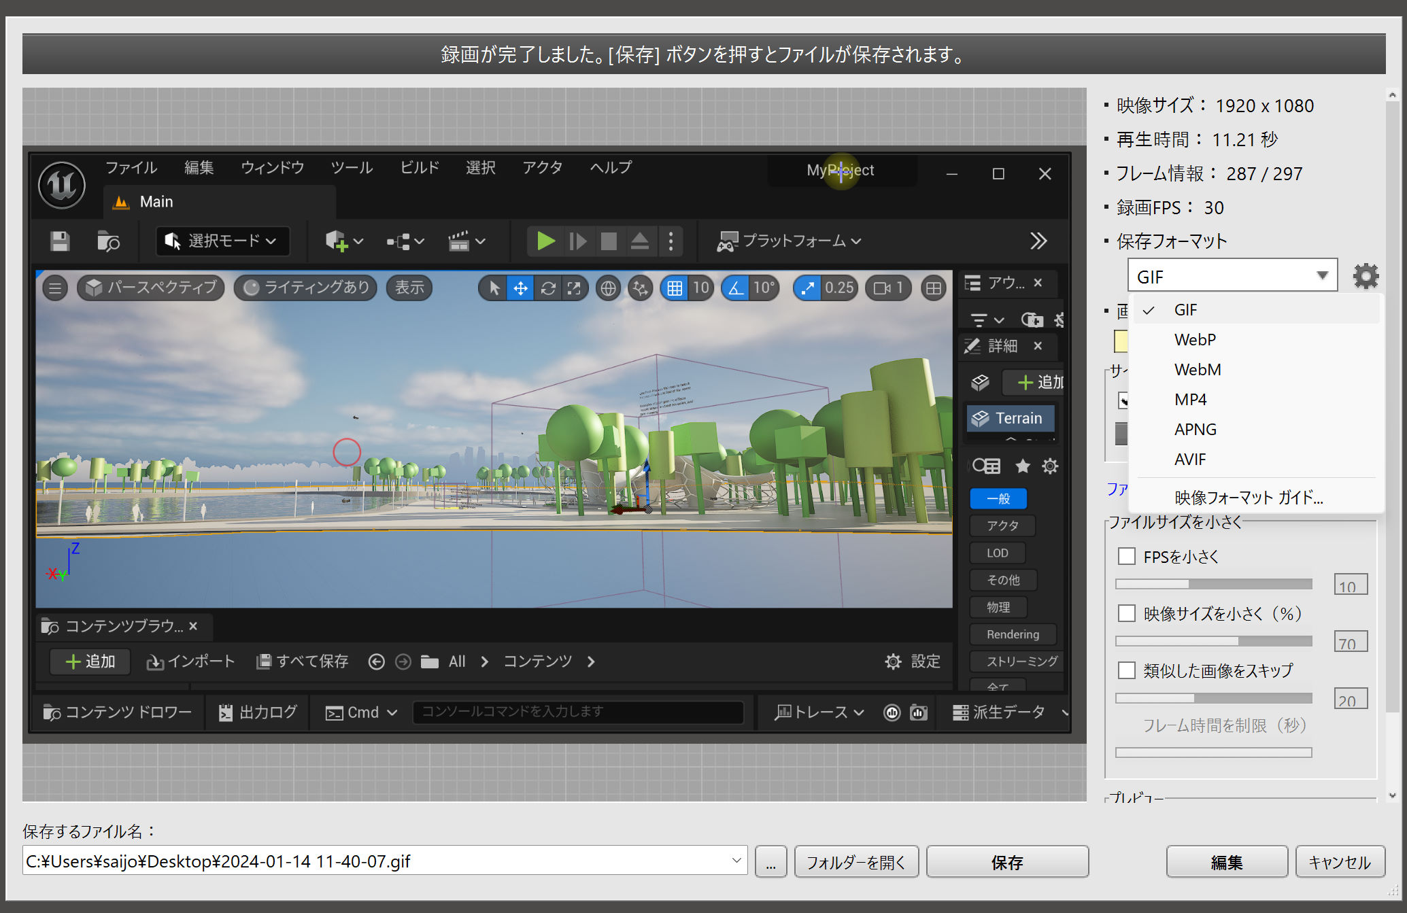Expand the save filename history dropdown arrow
This screenshot has width=1407, height=913.
tap(736, 861)
